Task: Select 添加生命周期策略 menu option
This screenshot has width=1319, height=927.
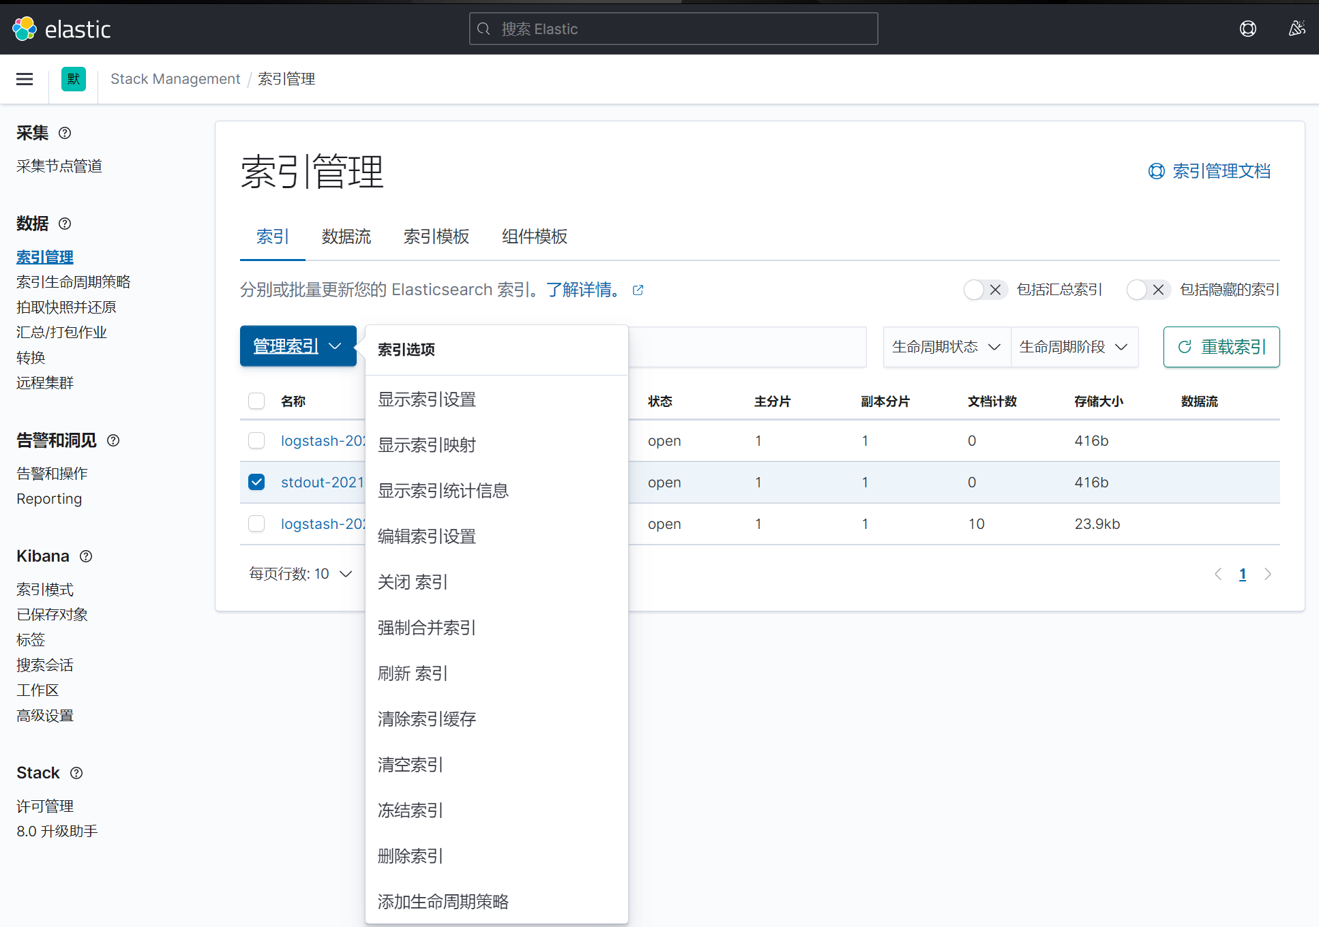Action: click(497, 902)
